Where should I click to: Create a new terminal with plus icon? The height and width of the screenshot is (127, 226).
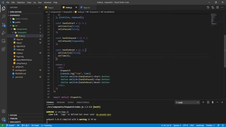(203, 102)
